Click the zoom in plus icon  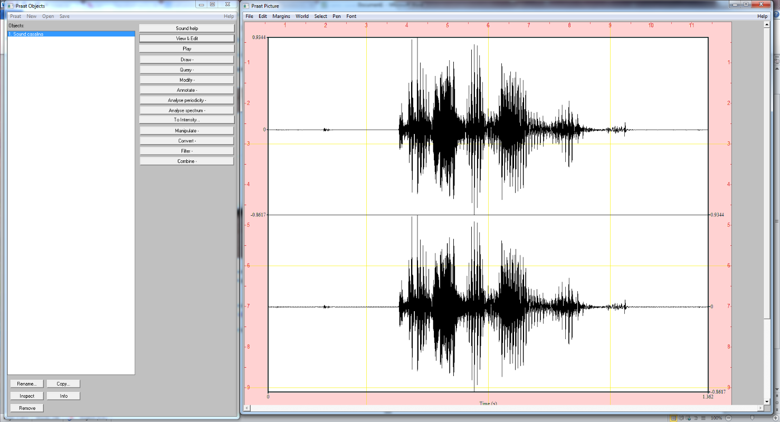coord(775,418)
